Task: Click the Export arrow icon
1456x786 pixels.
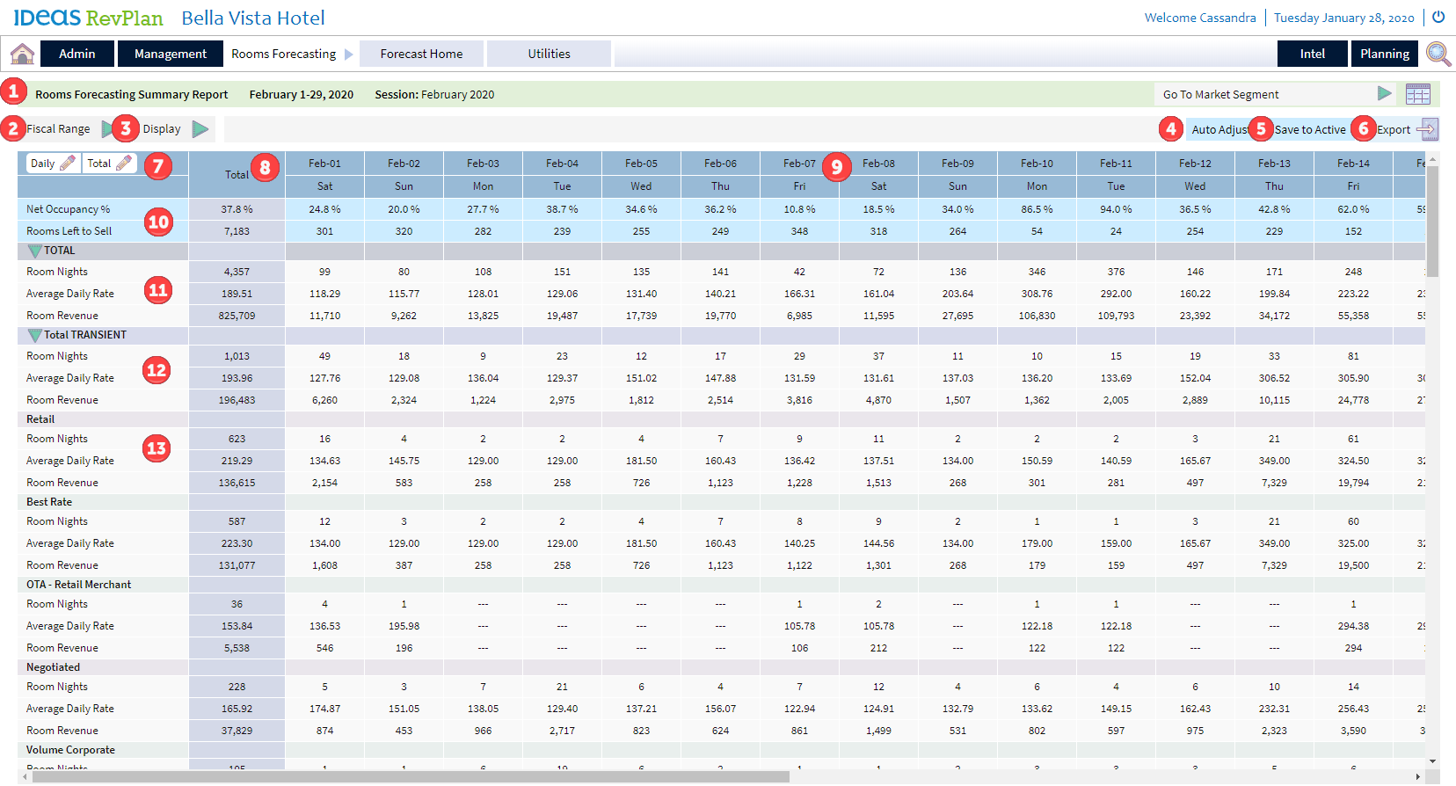Action: (x=1428, y=129)
